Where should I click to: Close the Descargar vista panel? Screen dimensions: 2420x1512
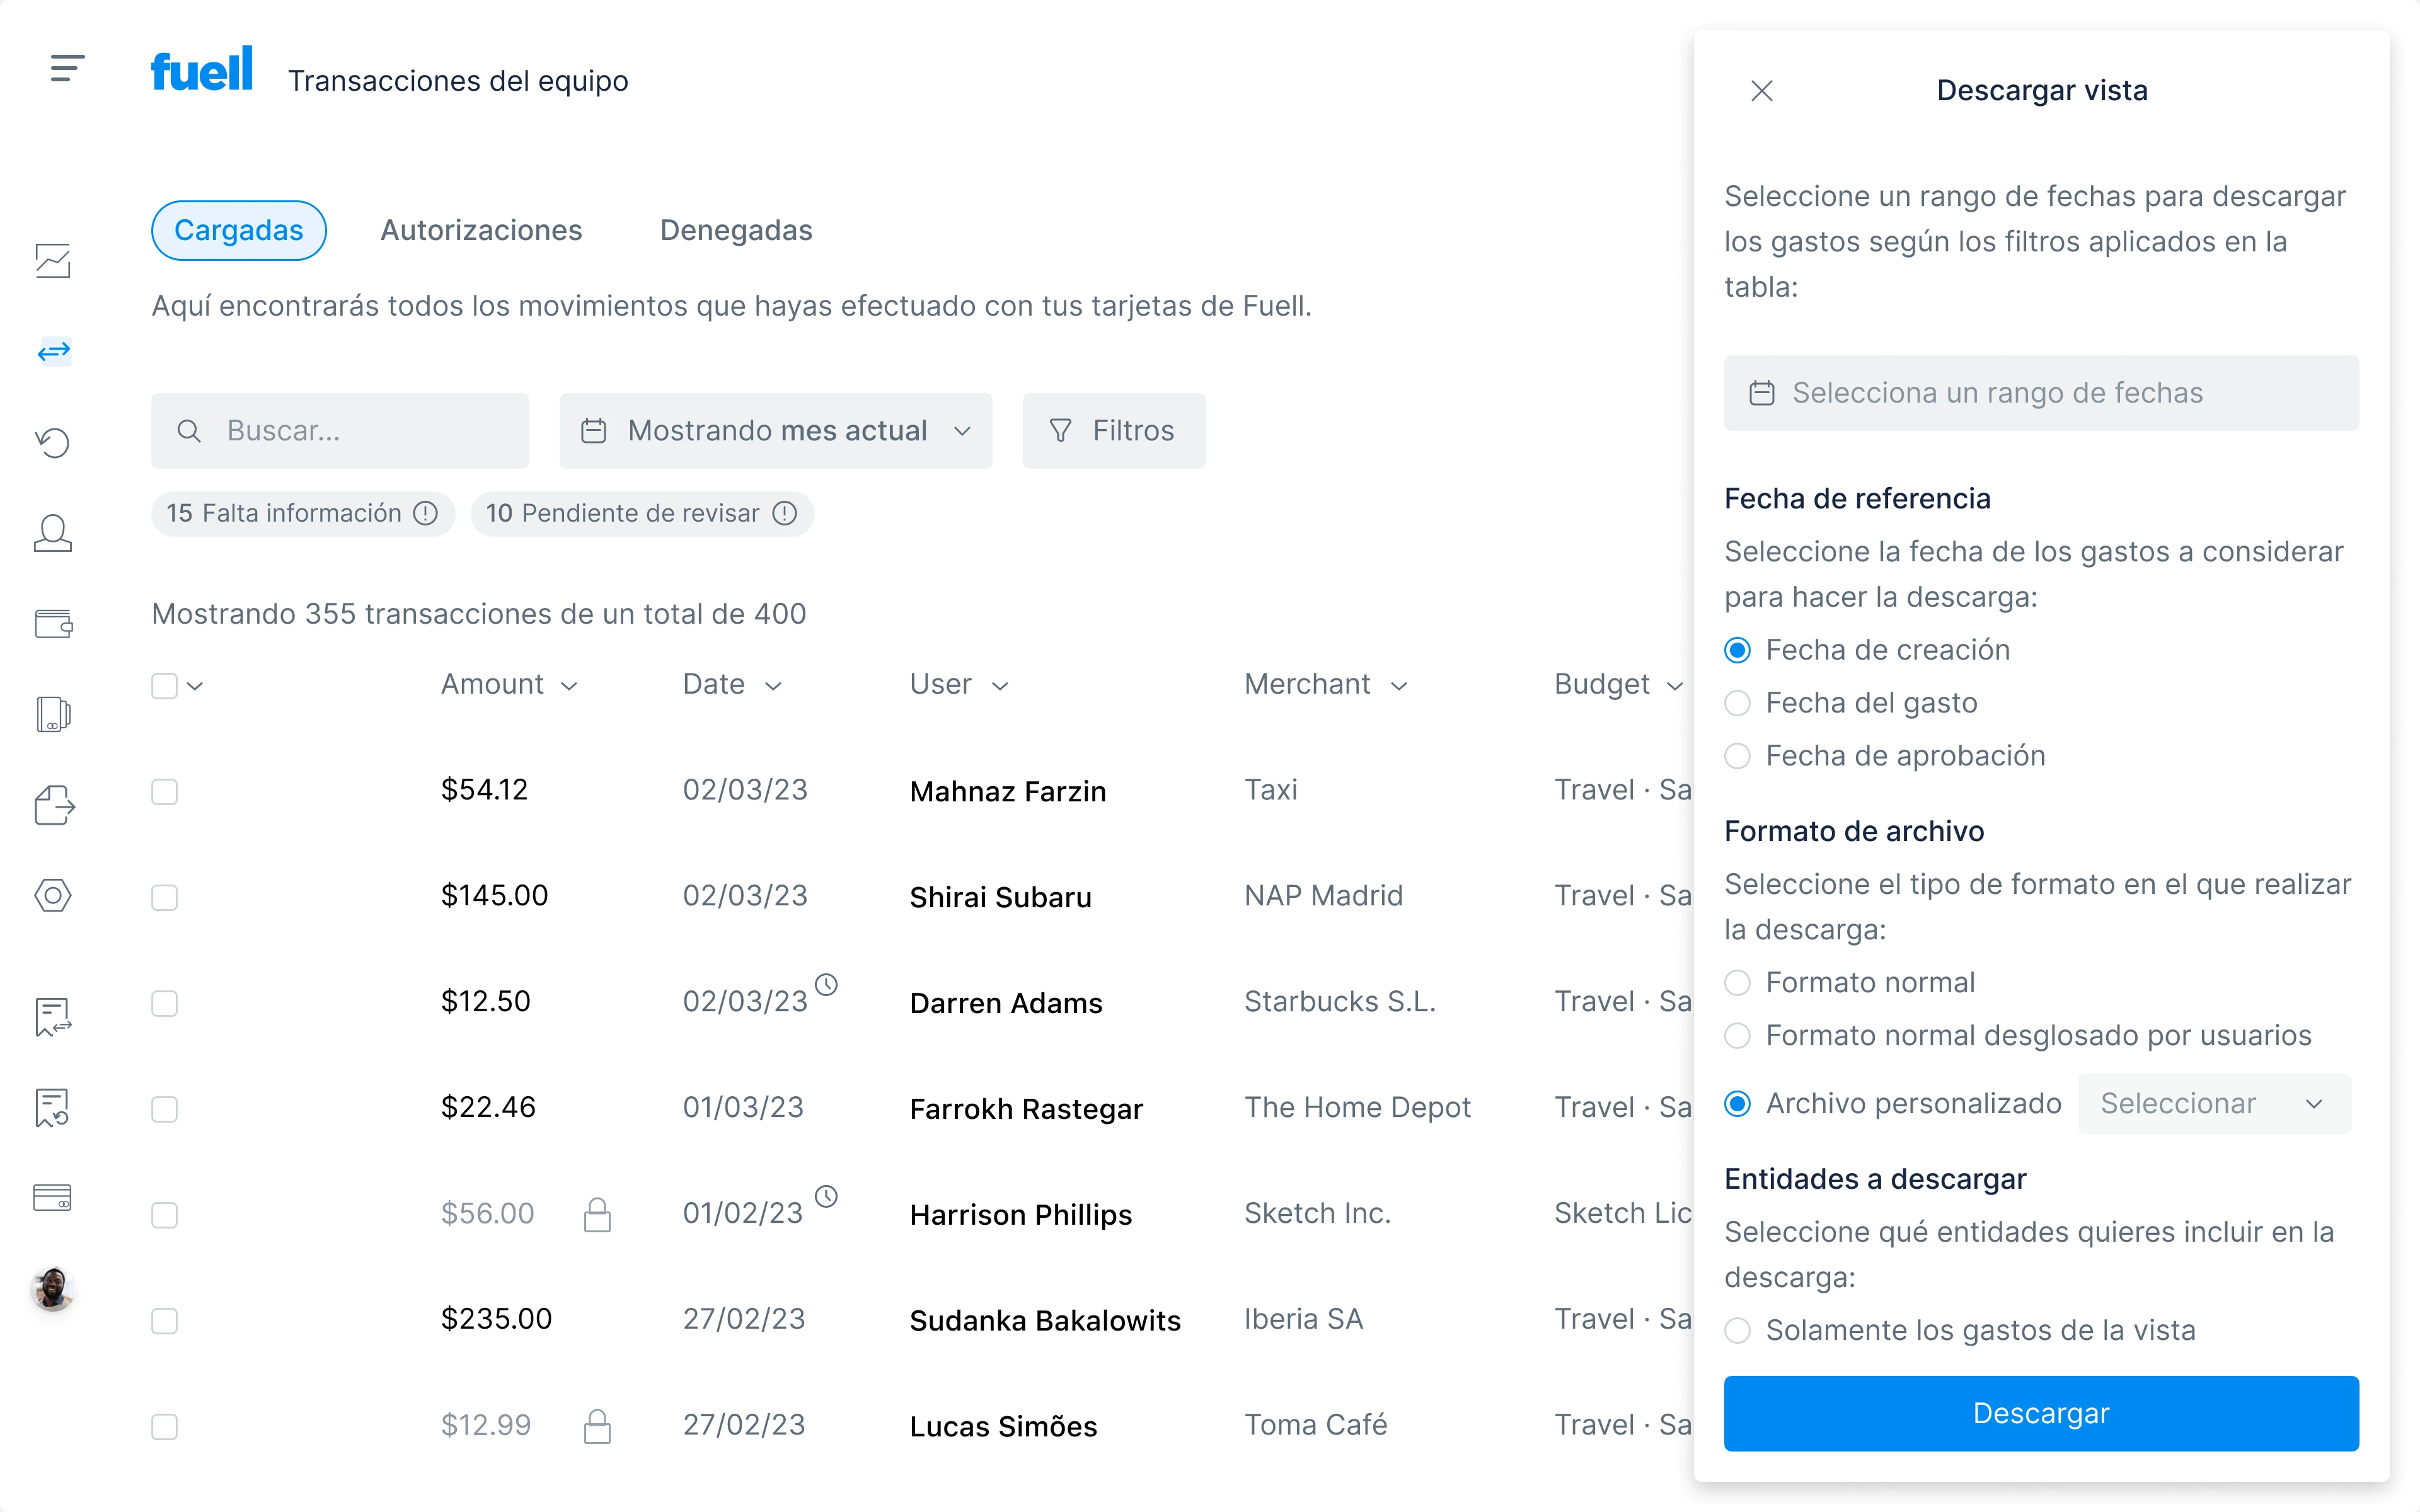point(1761,91)
